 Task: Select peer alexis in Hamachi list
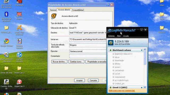coord(117,57)
